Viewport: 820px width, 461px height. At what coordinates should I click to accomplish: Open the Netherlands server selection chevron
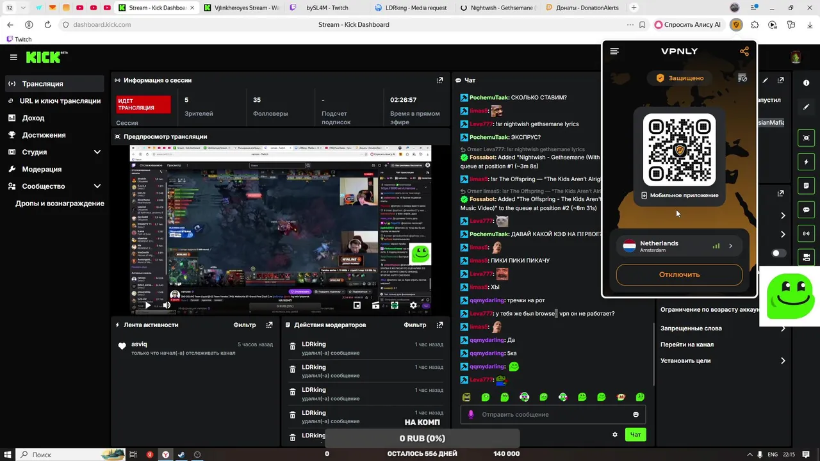click(x=730, y=246)
